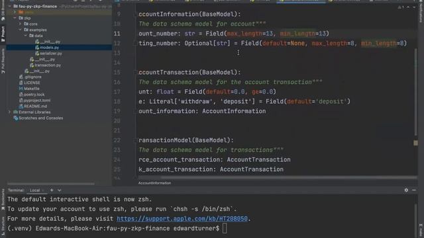Select the .gitignore file
Screen dimensions: 424x238
32,77
